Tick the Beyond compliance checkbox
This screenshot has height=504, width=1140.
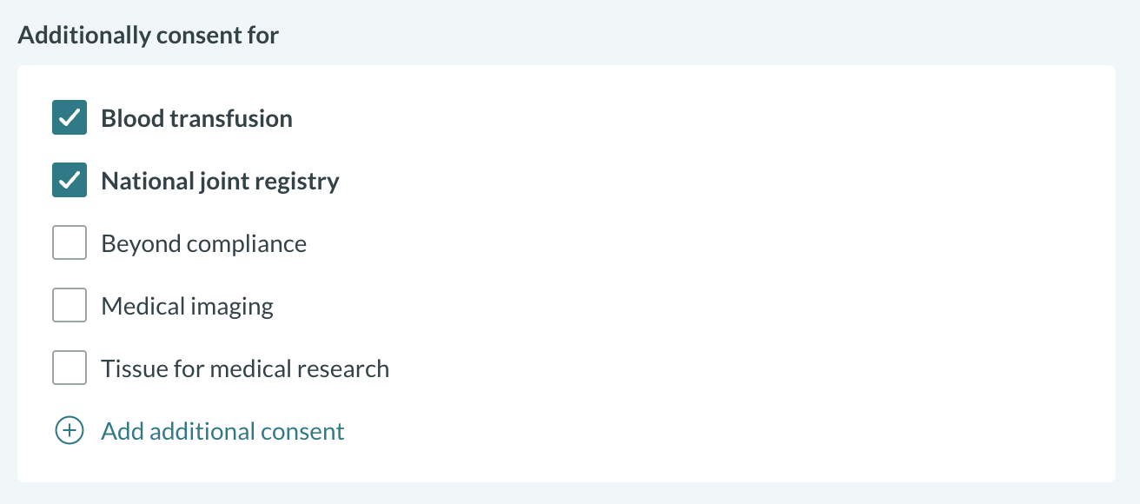pos(70,243)
